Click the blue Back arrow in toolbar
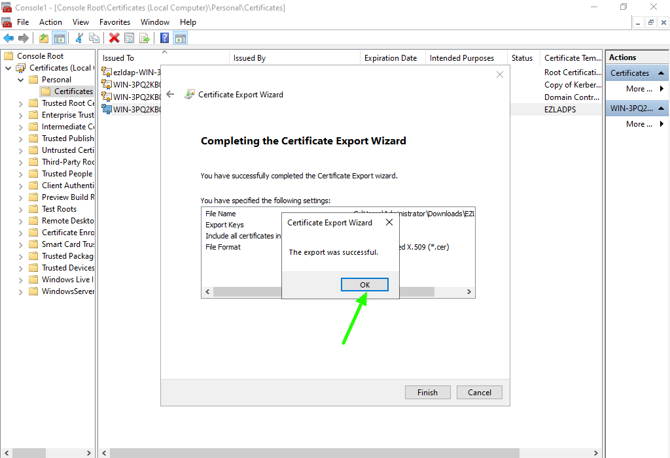 9,39
